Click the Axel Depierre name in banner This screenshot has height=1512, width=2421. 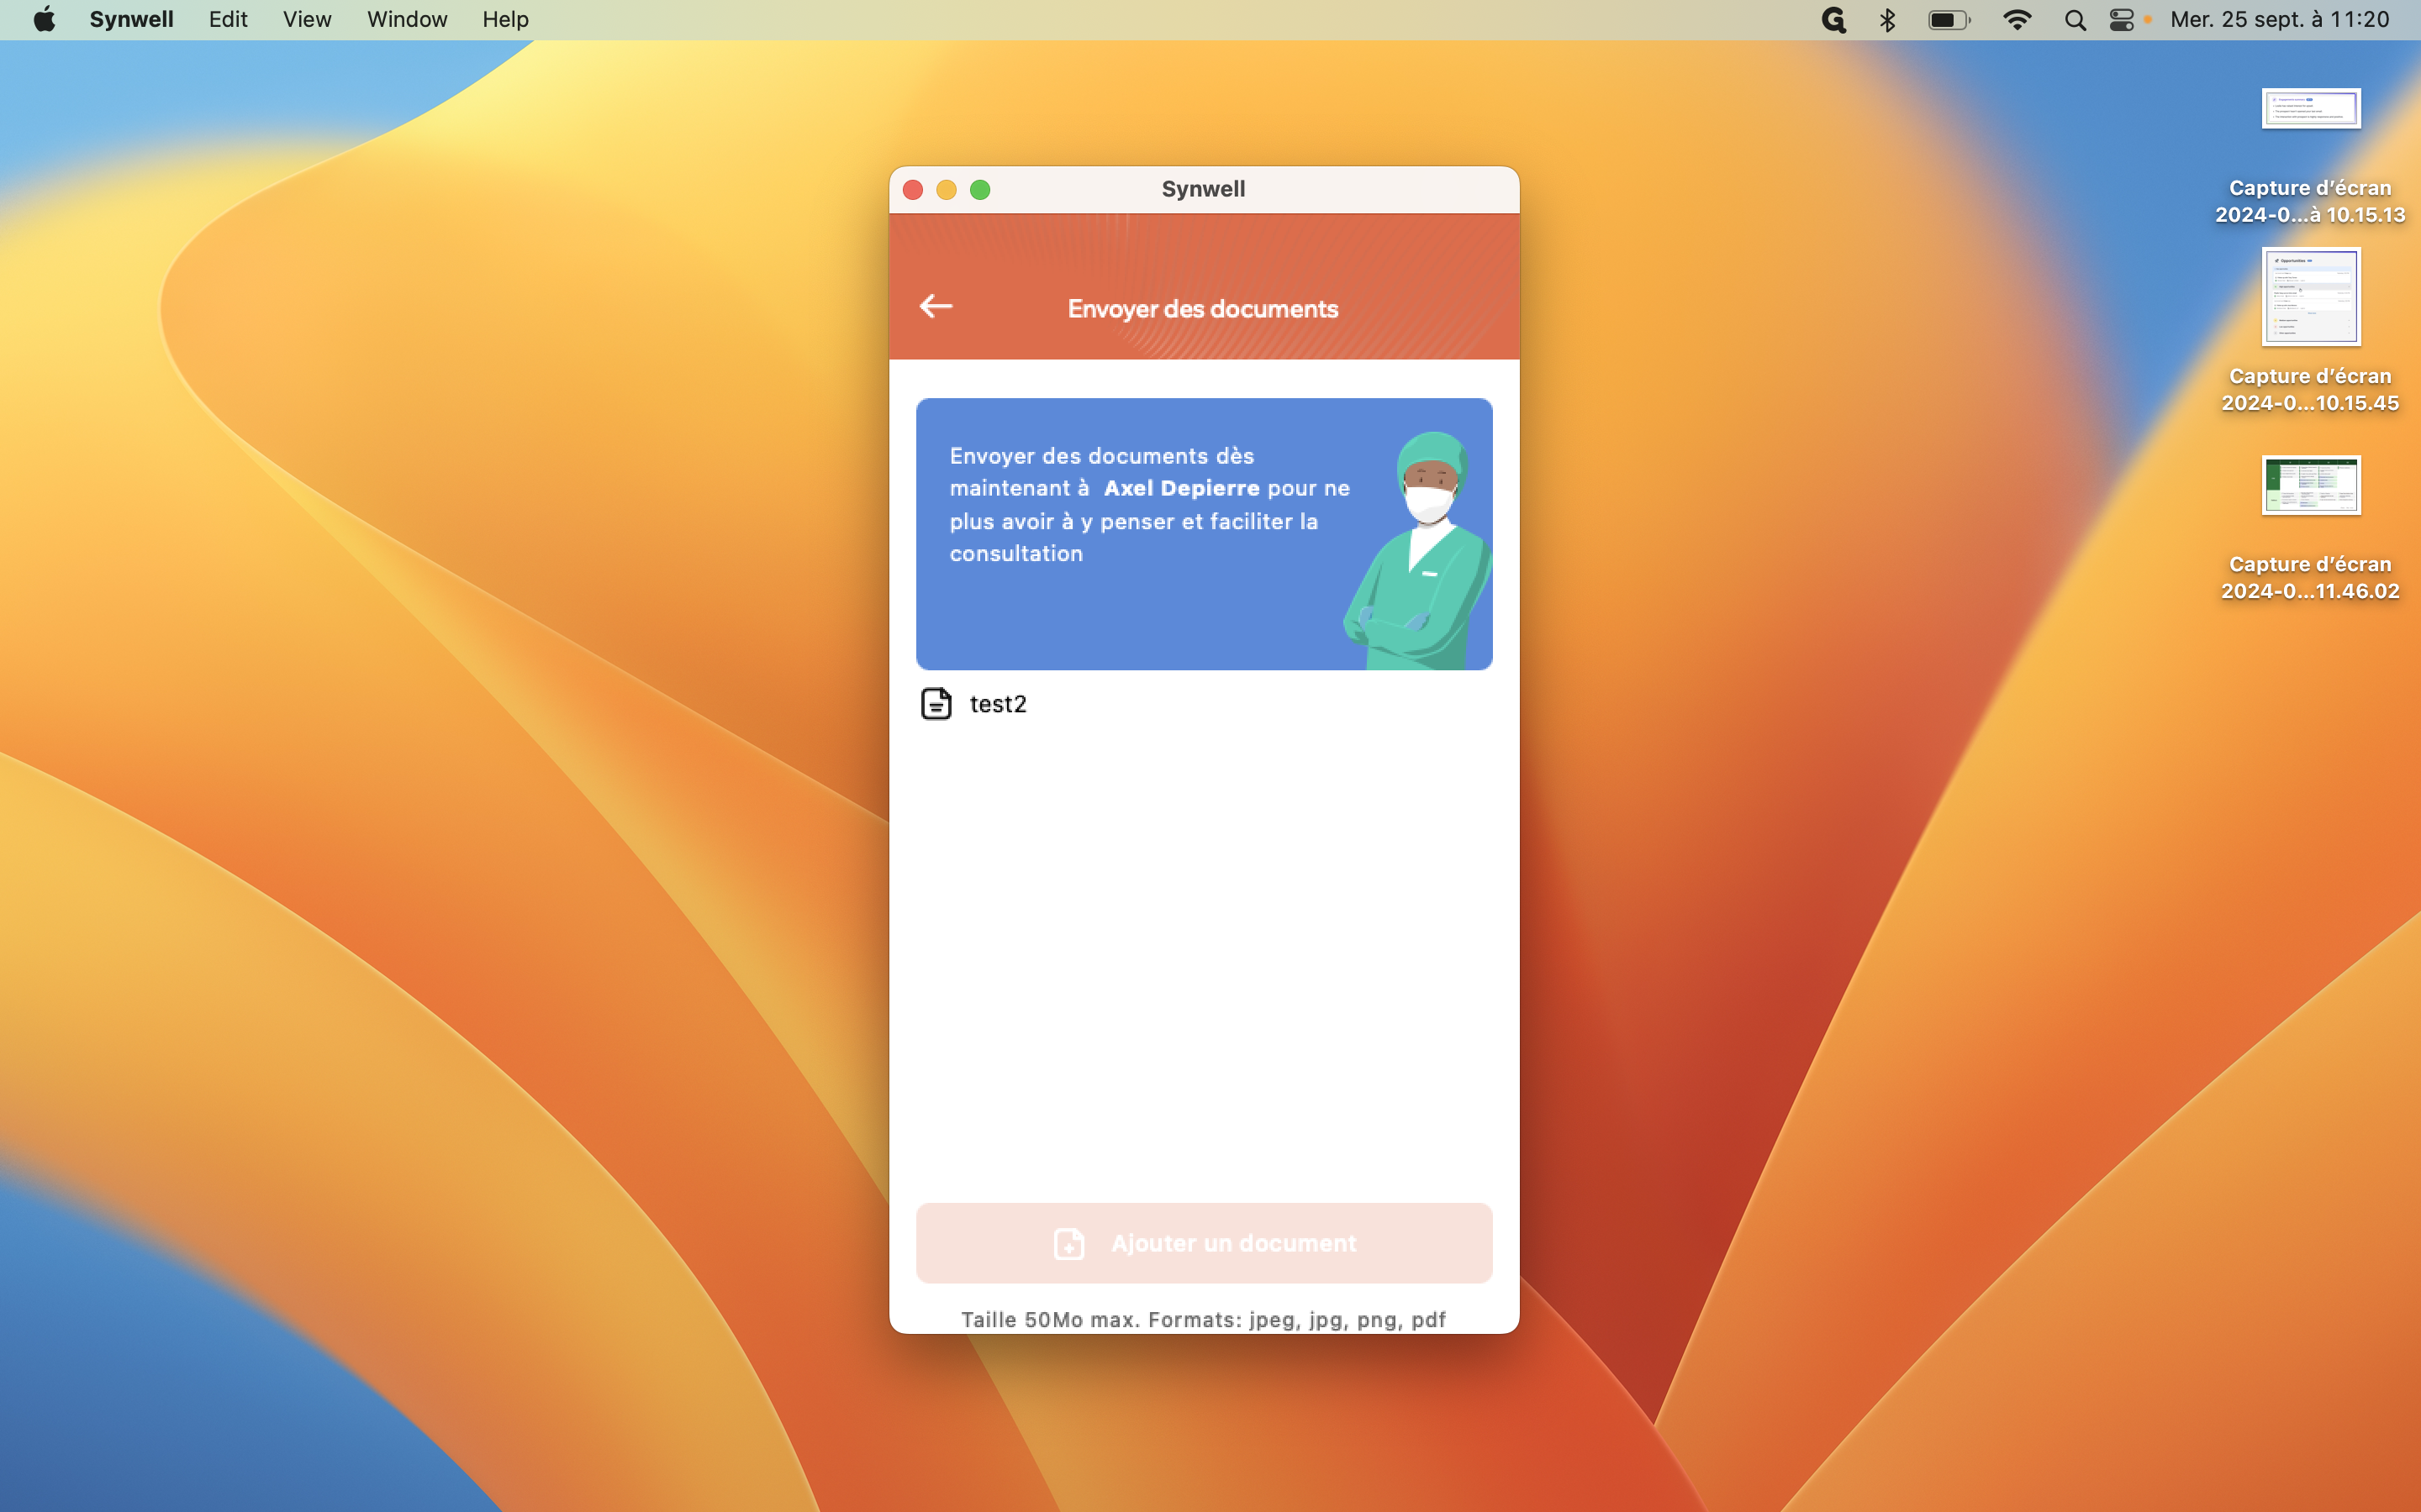pyautogui.click(x=1180, y=488)
